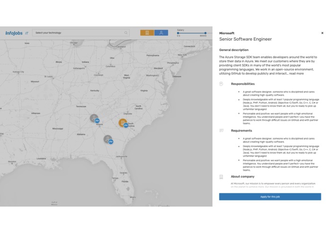Viewport: 329px width, 233px height.
Task: Click the About company building icon
Action: (221, 177)
